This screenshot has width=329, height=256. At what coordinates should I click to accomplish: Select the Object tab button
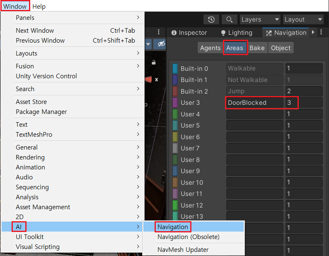point(281,48)
